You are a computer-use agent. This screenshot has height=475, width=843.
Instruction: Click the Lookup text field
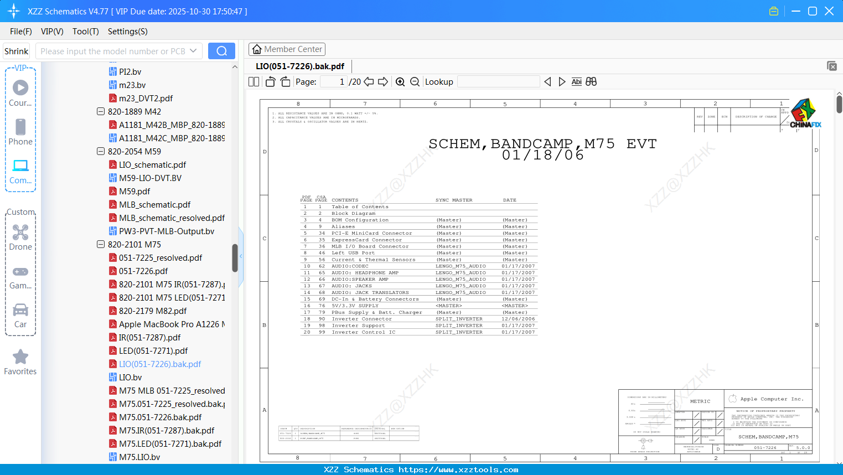point(499,82)
